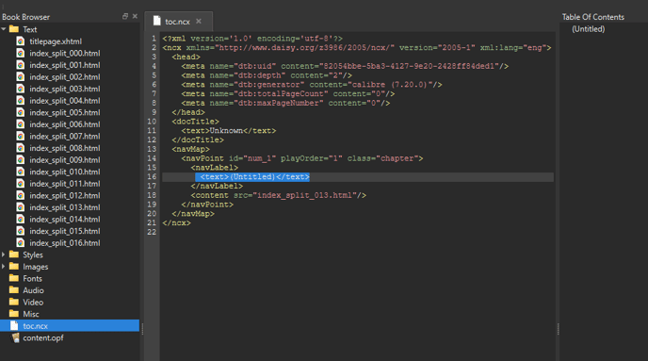Screen dimensions: 648x361
Task: Expand the Images folder
Action: pyautogui.click(x=4, y=267)
